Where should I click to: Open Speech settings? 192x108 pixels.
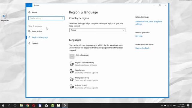coord(35,43)
